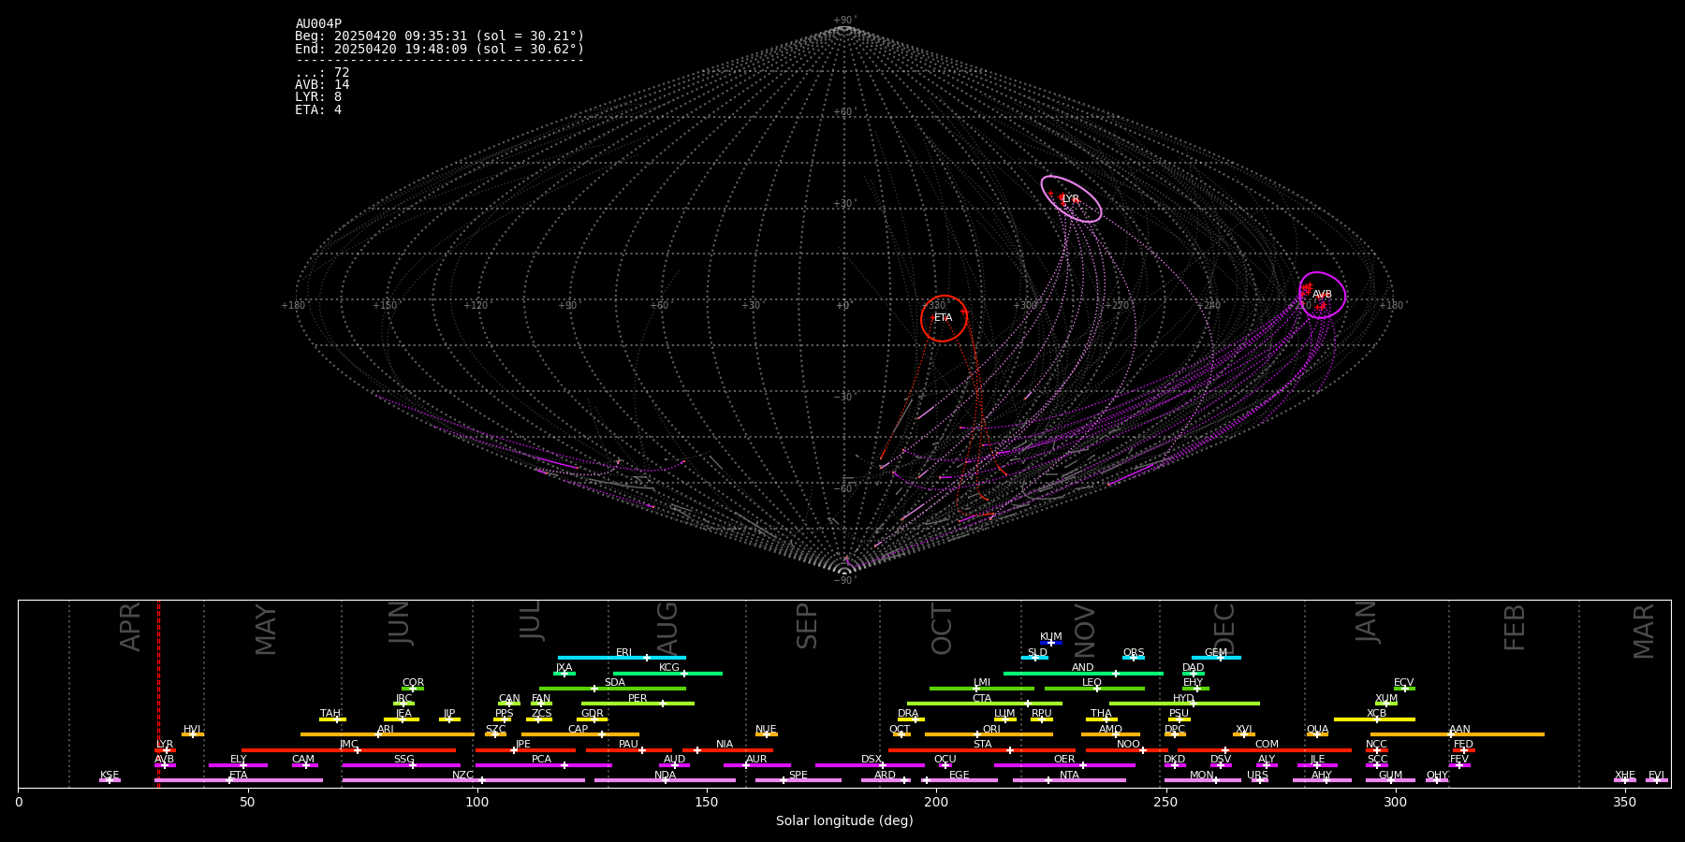Screen dimensions: 1685x842
Task: Click the red dashed current-date line in timeline
Action: click(158, 693)
